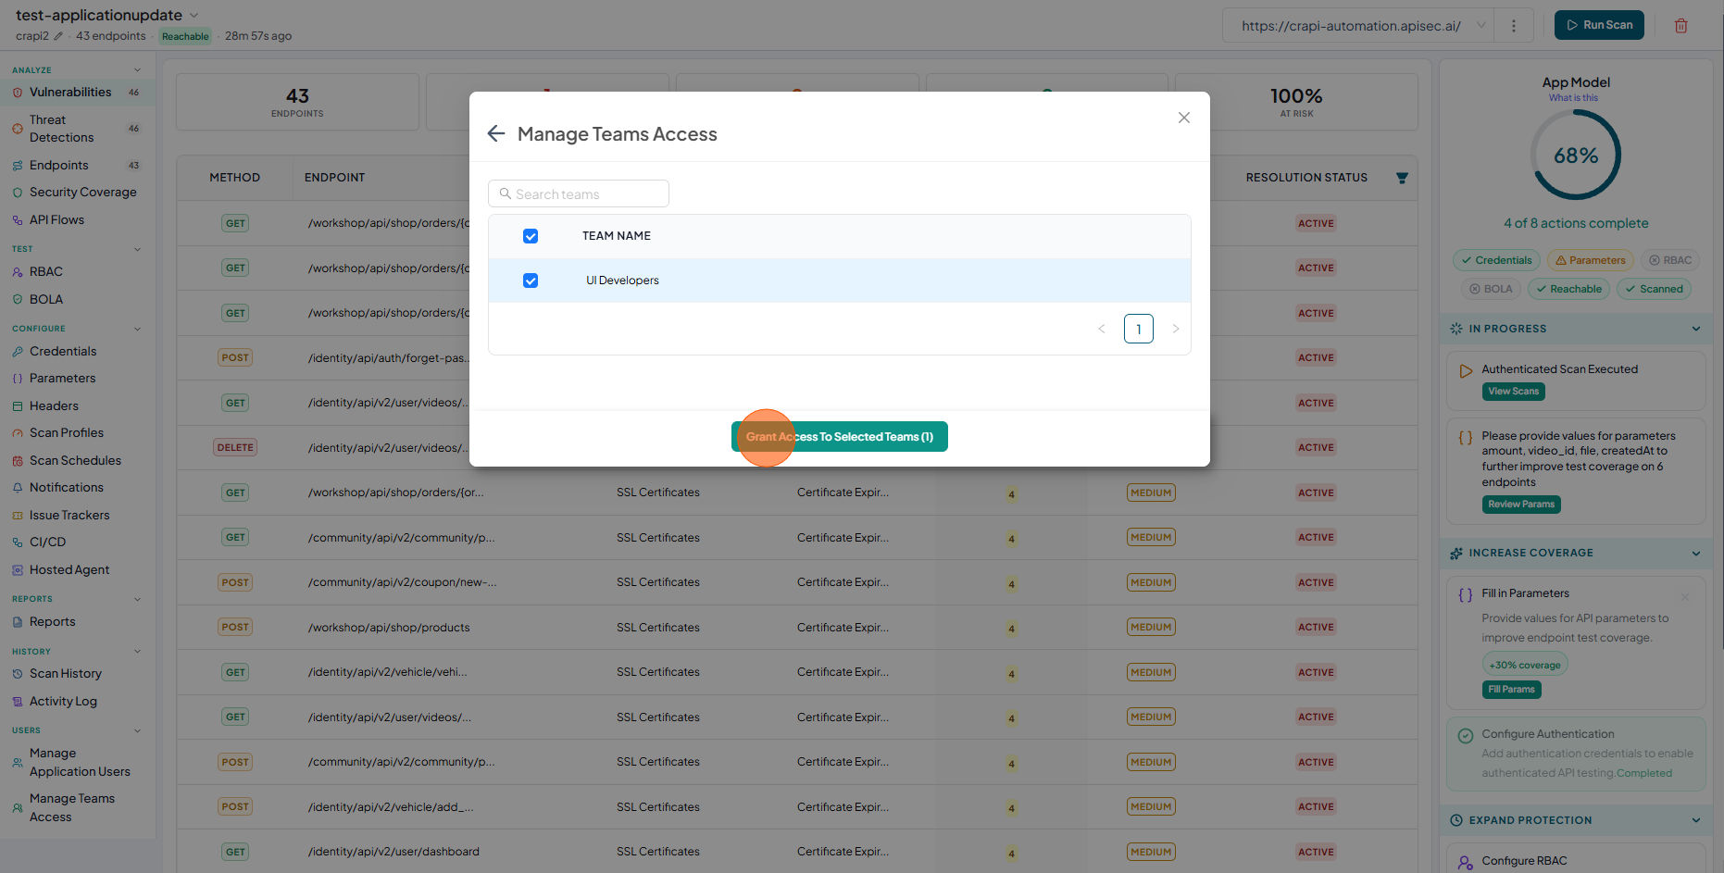Viewport: 1724px width, 873px height.
Task: Click the Scan History clock icon
Action: [18, 674]
